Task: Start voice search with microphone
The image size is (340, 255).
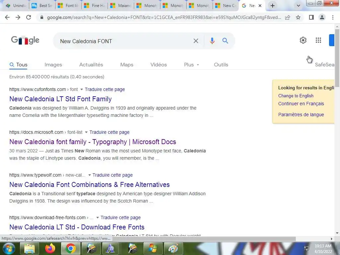Action: 212,41
